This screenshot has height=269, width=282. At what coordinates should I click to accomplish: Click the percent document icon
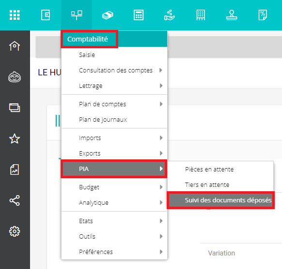(263, 15)
